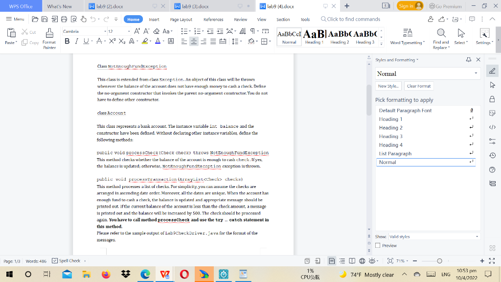Increase paragraph indent
Image resolution: width=501 pixels, height=282 pixels.
pyautogui.click(x=220, y=31)
